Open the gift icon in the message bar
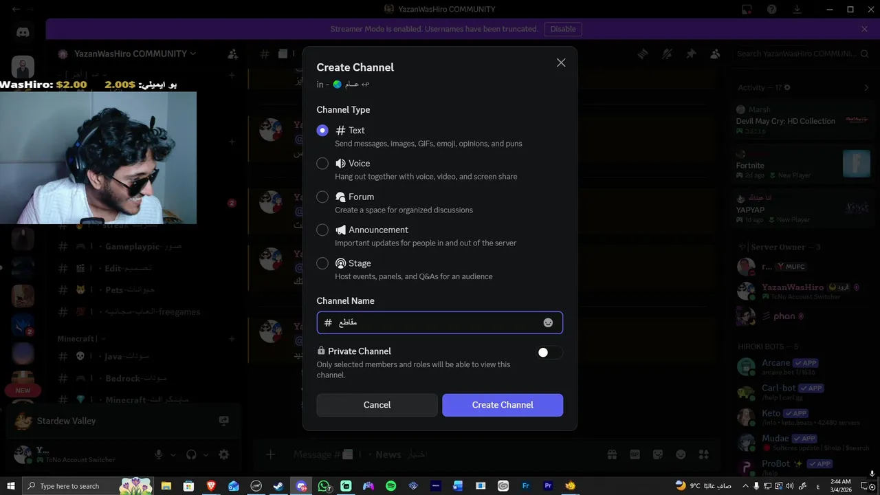Viewport: 880px width, 495px height. point(612,454)
